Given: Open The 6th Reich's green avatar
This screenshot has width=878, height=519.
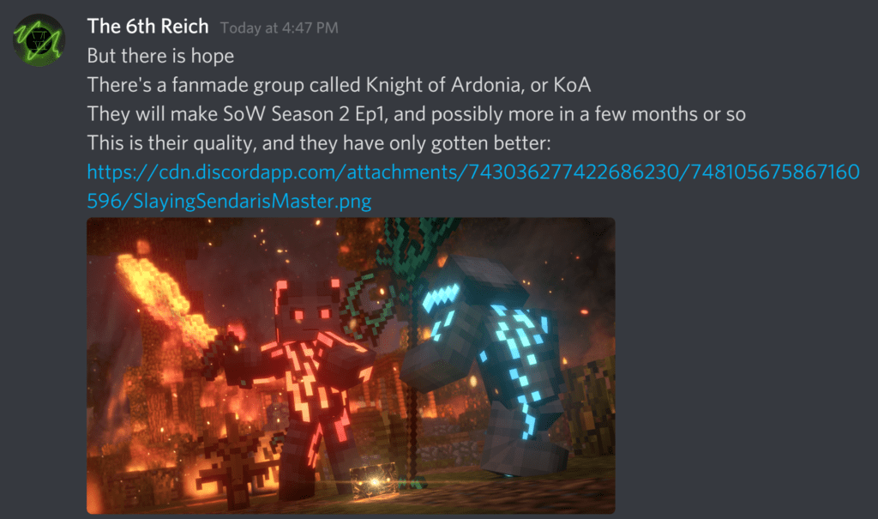Looking at the screenshot, I should (x=39, y=40).
